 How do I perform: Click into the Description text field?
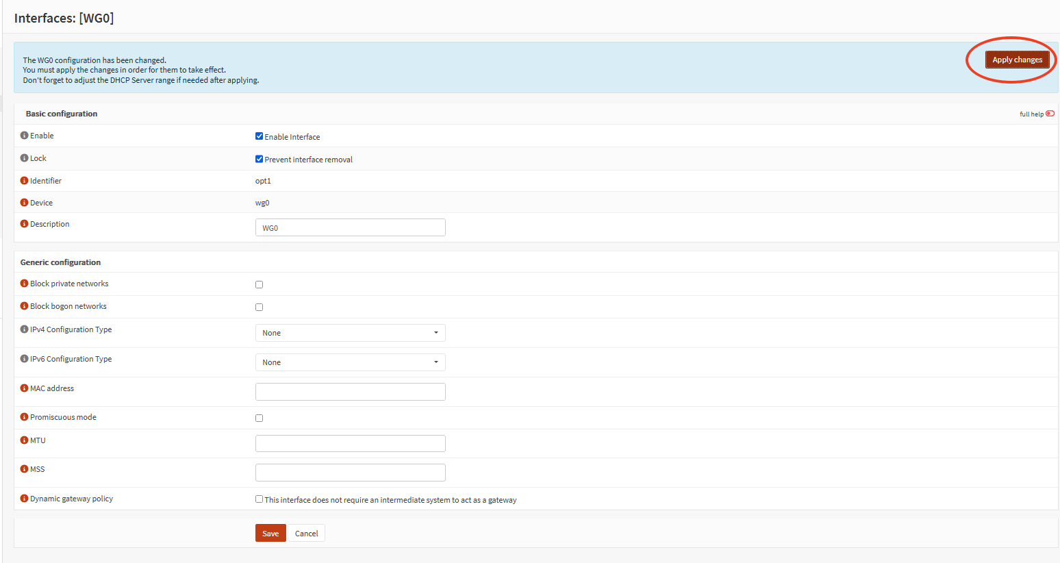[350, 227]
